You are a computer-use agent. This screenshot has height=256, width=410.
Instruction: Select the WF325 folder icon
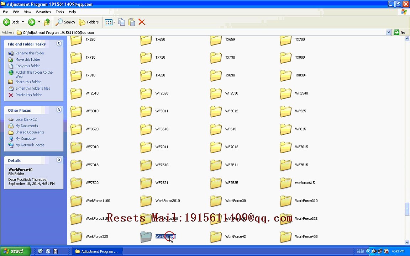coord(286,111)
